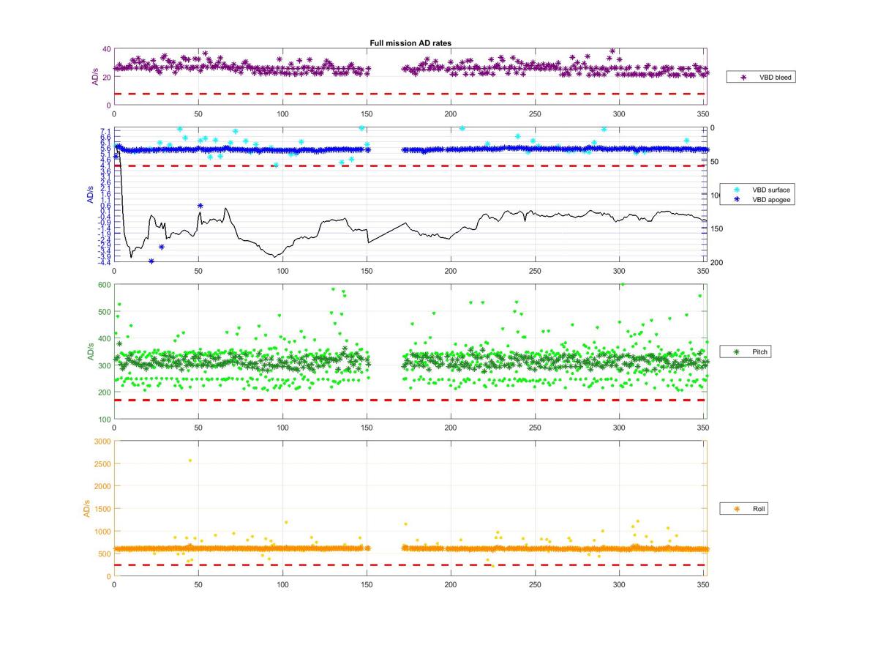
Task: Click the orange asterisk marker in the Roll legend
Action: coord(736,508)
